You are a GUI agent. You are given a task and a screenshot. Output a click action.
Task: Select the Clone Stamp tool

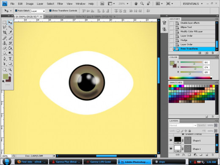point(5,43)
